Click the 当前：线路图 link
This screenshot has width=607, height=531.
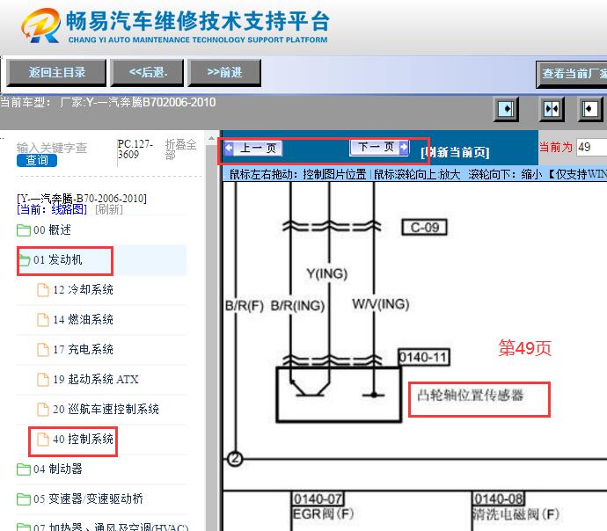52,209
